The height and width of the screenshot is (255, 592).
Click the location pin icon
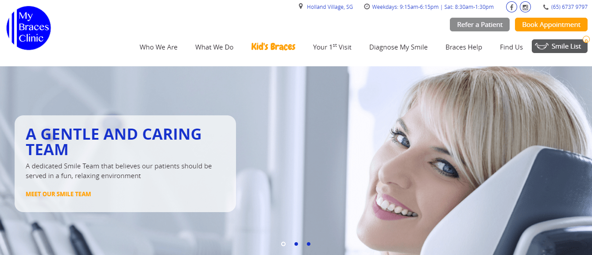coord(301,7)
